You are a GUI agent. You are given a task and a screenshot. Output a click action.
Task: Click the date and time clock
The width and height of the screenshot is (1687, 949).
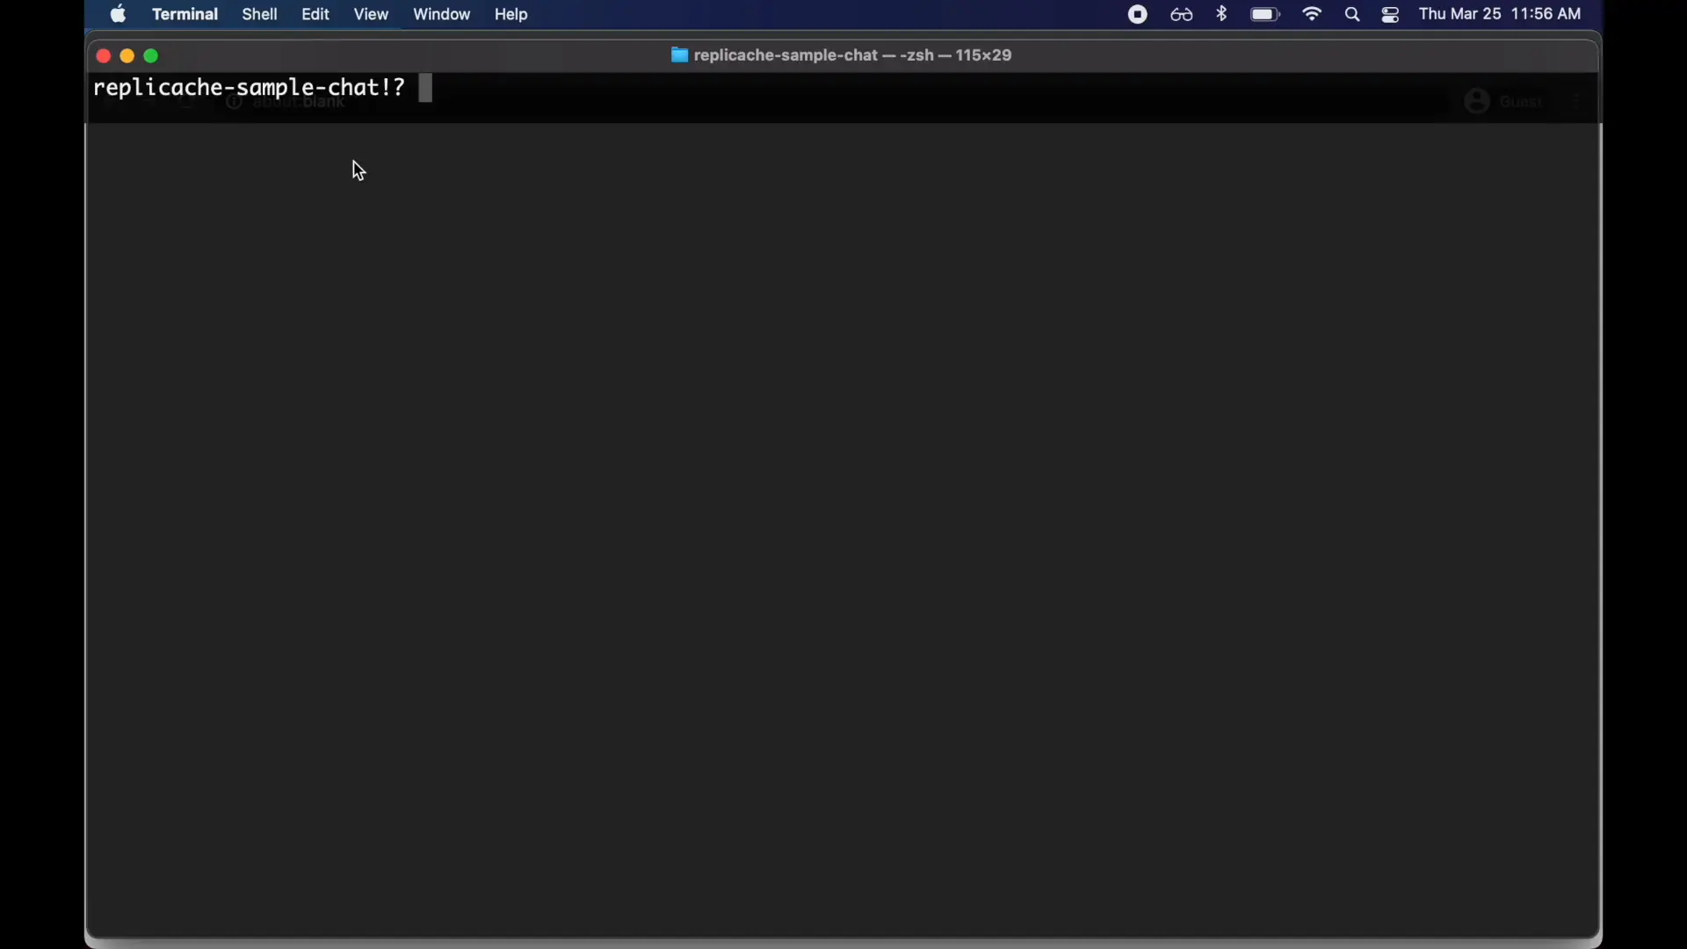pos(1501,14)
